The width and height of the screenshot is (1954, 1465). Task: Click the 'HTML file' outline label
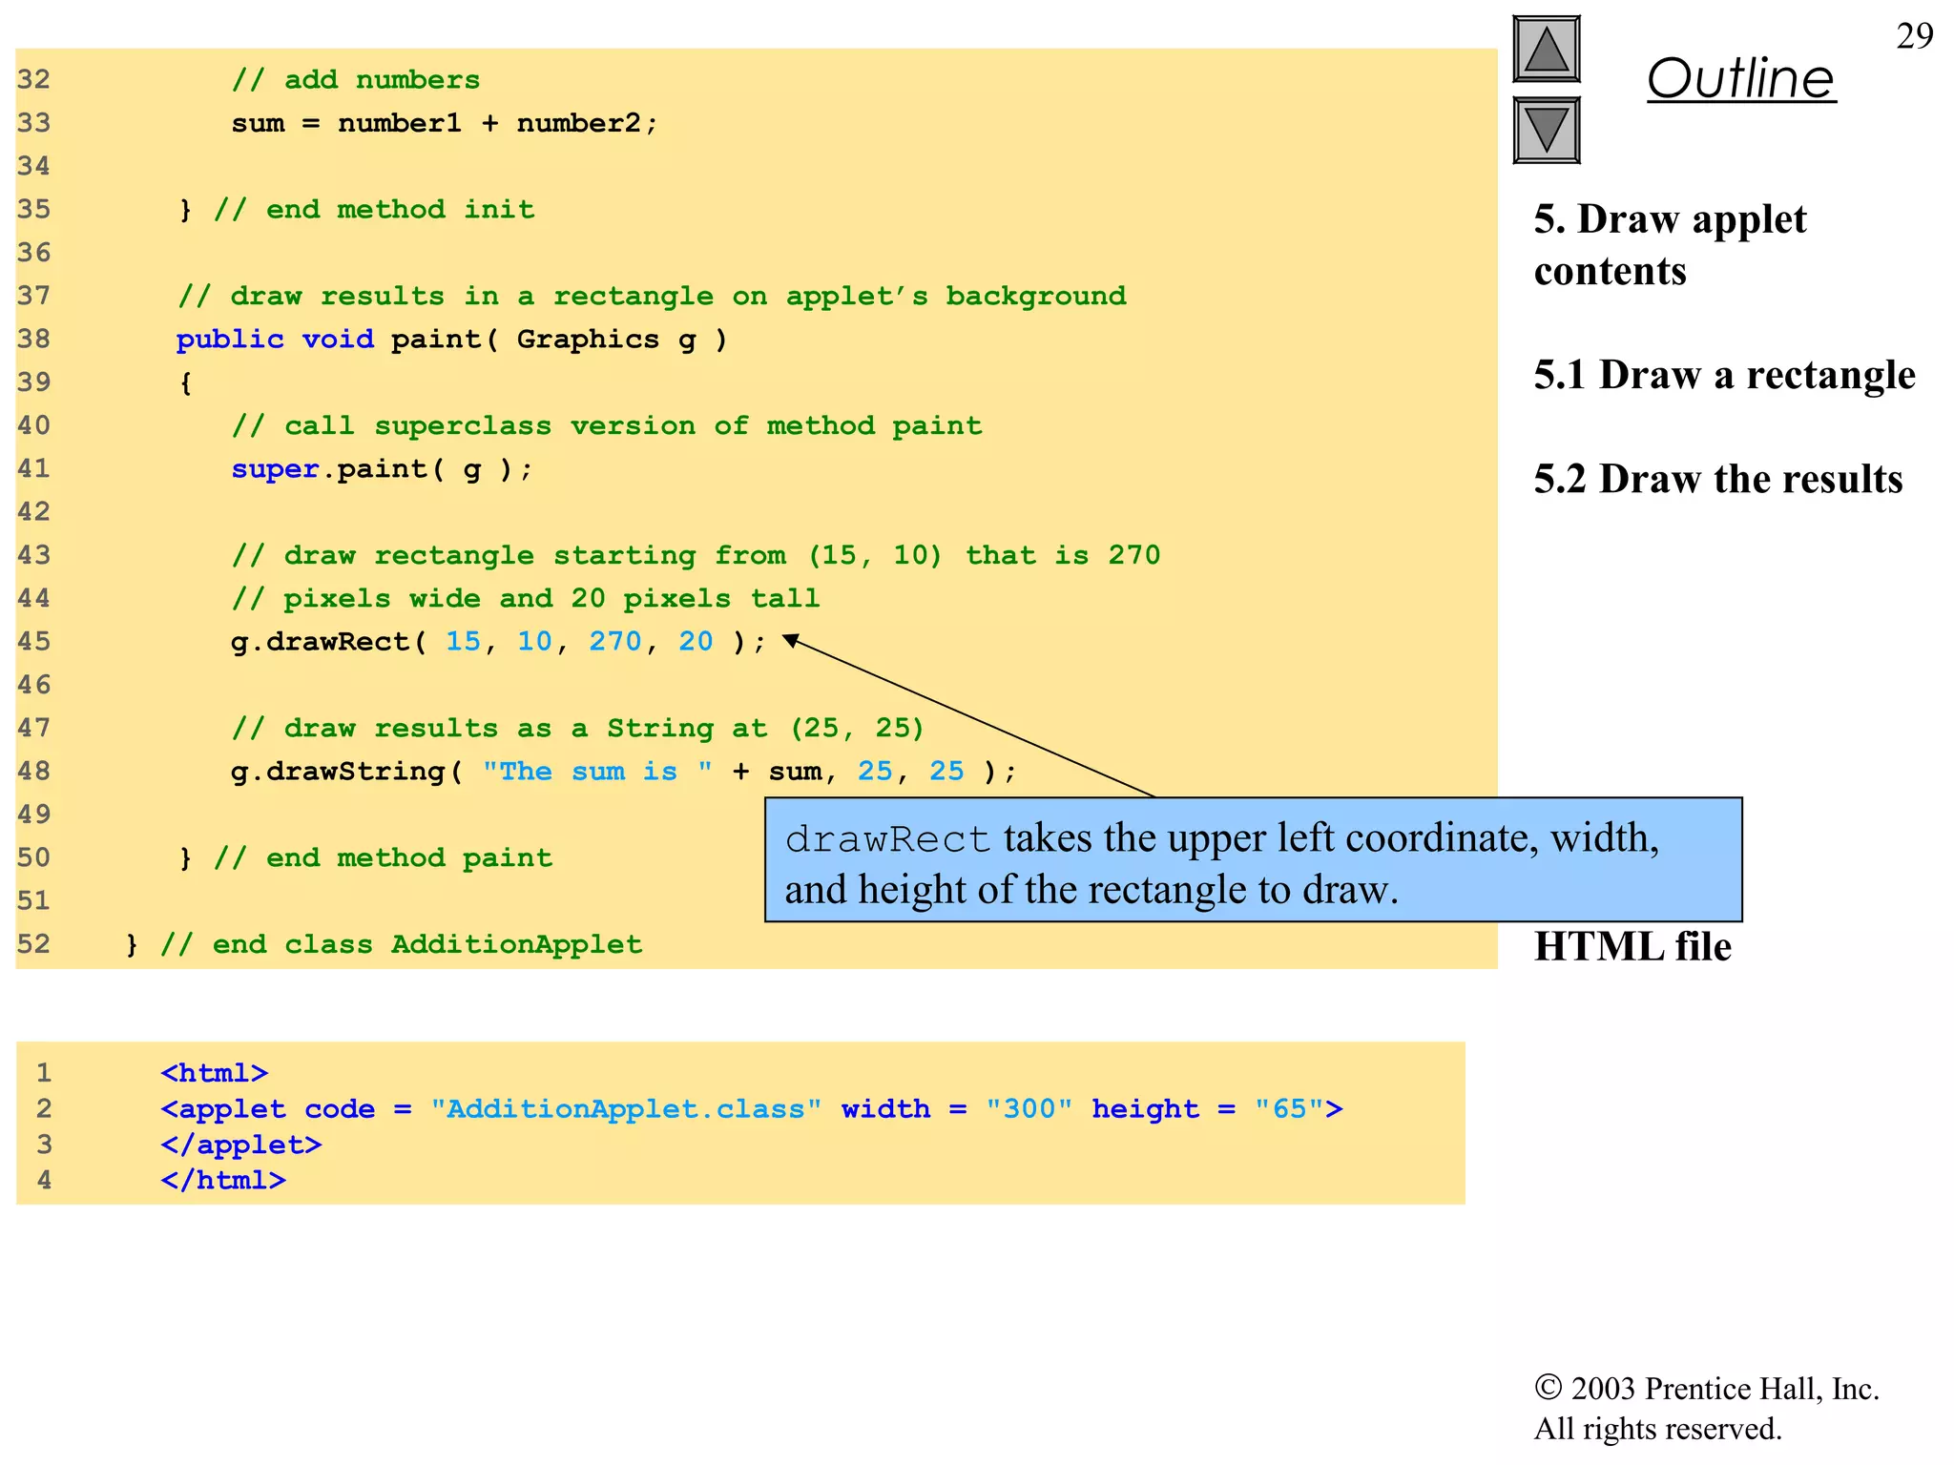pyautogui.click(x=1632, y=946)
